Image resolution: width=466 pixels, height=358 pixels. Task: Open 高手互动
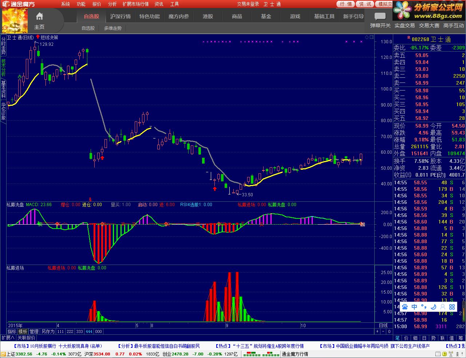[x=454, y=25]
